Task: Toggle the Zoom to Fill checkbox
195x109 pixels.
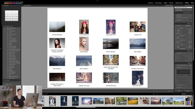Action: pos(175,15)
